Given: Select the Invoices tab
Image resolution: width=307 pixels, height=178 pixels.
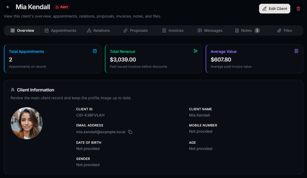Looking at the screenshot, I should (x=173, y=30).
